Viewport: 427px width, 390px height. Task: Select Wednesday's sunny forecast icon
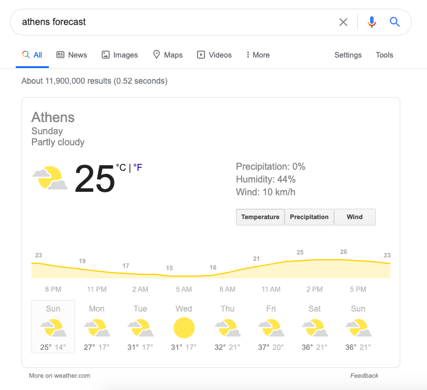point(184,328)
